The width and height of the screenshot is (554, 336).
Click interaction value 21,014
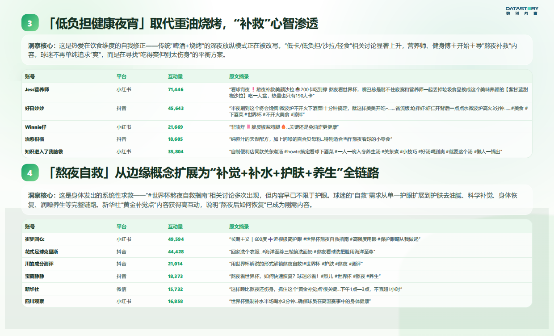[176, 264]
